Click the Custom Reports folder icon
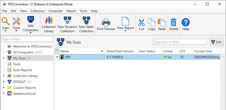This screenshot has height=110, width=226. coord(9,87)
